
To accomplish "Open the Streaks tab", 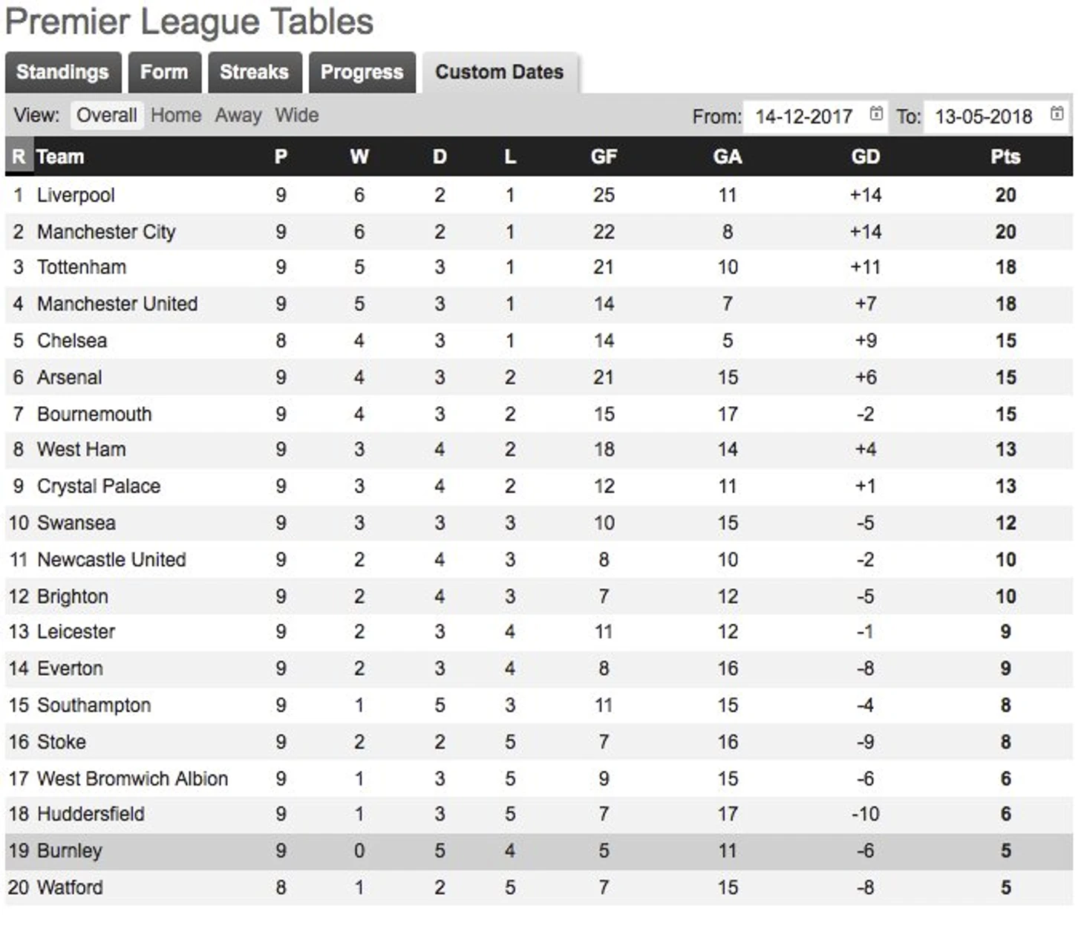I will (255, 72).
